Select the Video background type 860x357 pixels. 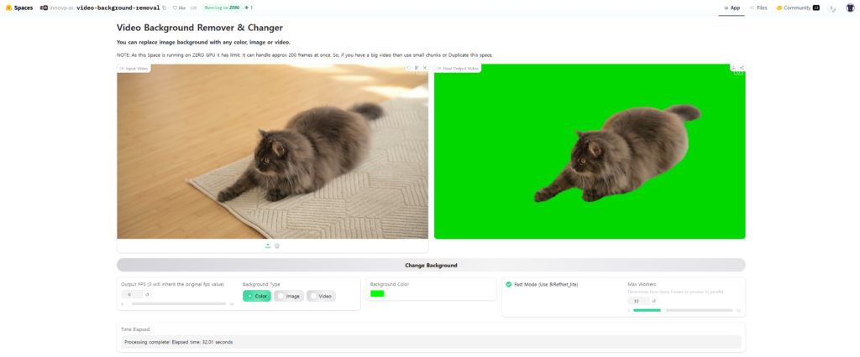point(321,296)
